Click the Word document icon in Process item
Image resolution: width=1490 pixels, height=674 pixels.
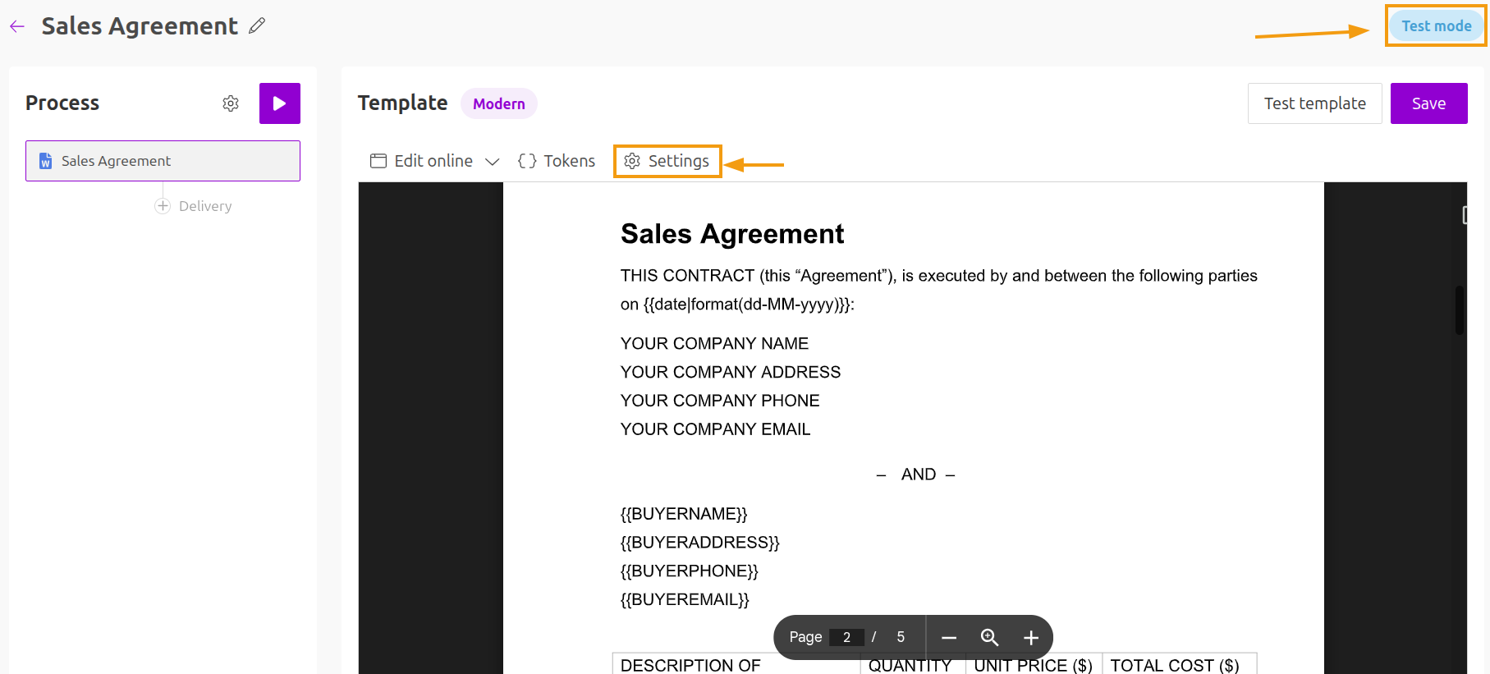tap(46, 162)
